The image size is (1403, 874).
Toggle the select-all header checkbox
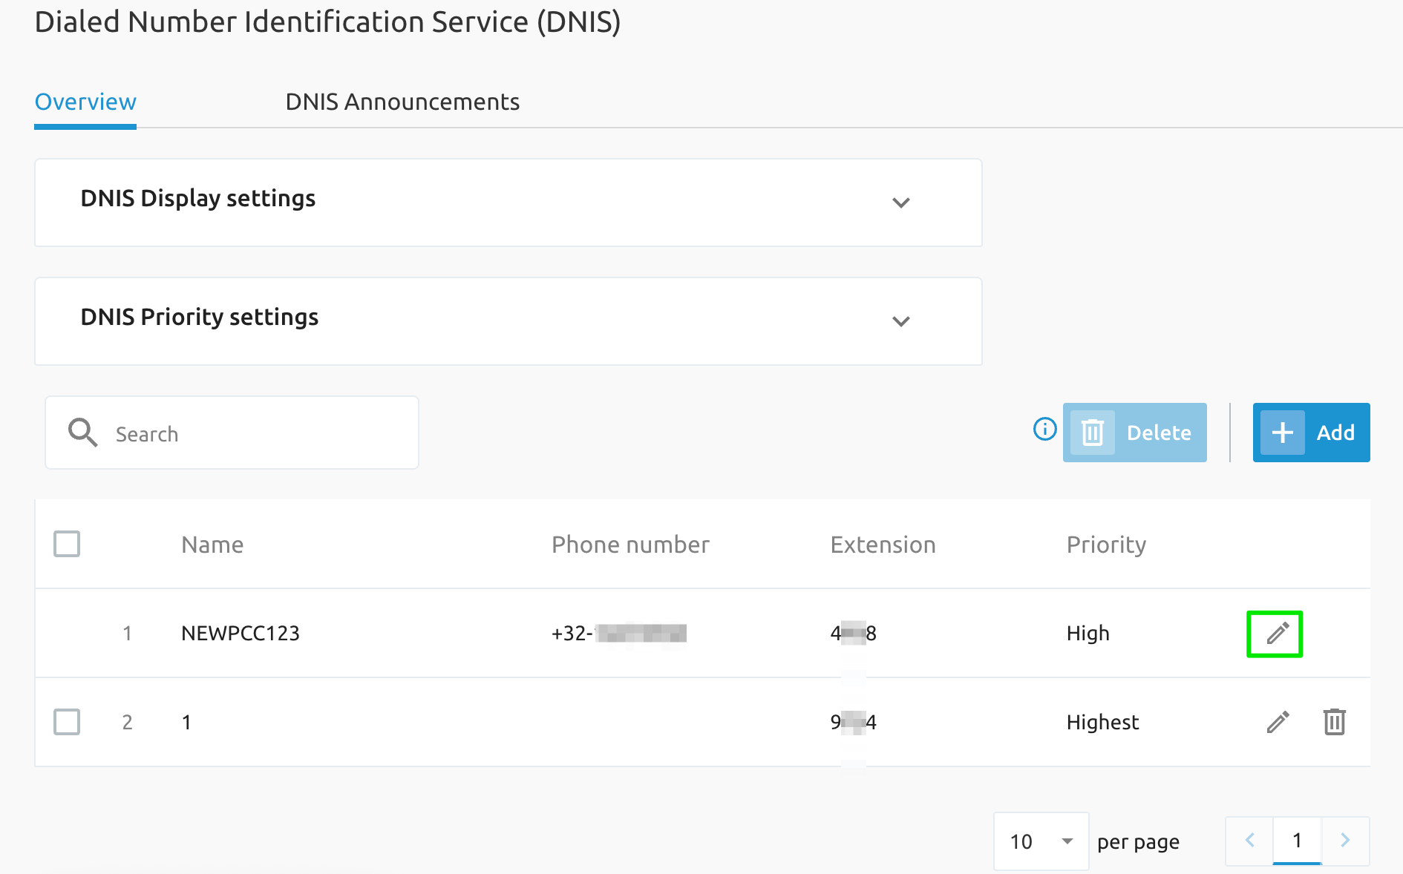click(67, 544)
